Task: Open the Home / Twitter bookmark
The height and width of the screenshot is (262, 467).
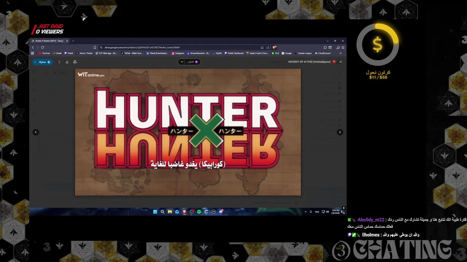Action: click(84, 53)
